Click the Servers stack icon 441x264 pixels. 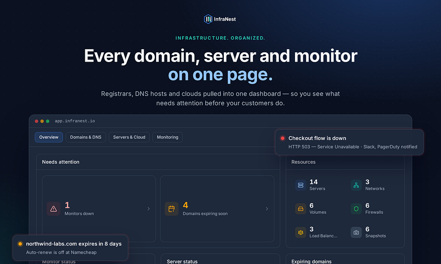pyautogui.click(x=301, y=185)
